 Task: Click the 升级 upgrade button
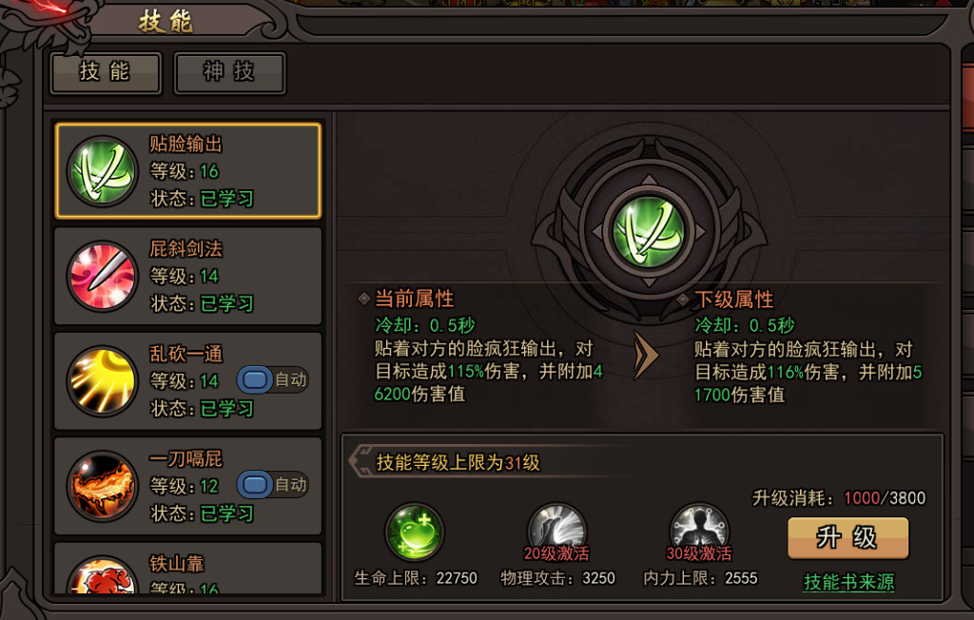[847, 538]
